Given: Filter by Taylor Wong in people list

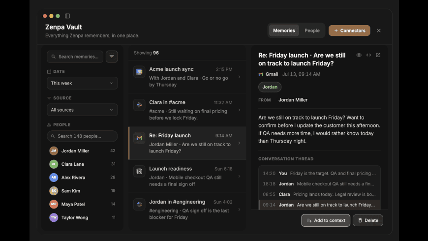Looking at the screenshot, I should (82, 217).
